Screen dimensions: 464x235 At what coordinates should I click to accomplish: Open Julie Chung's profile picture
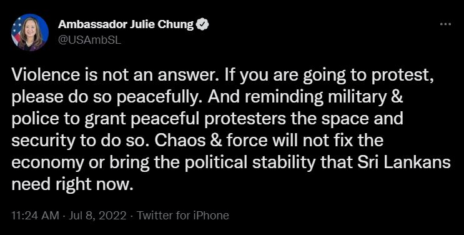click(30, 32)
